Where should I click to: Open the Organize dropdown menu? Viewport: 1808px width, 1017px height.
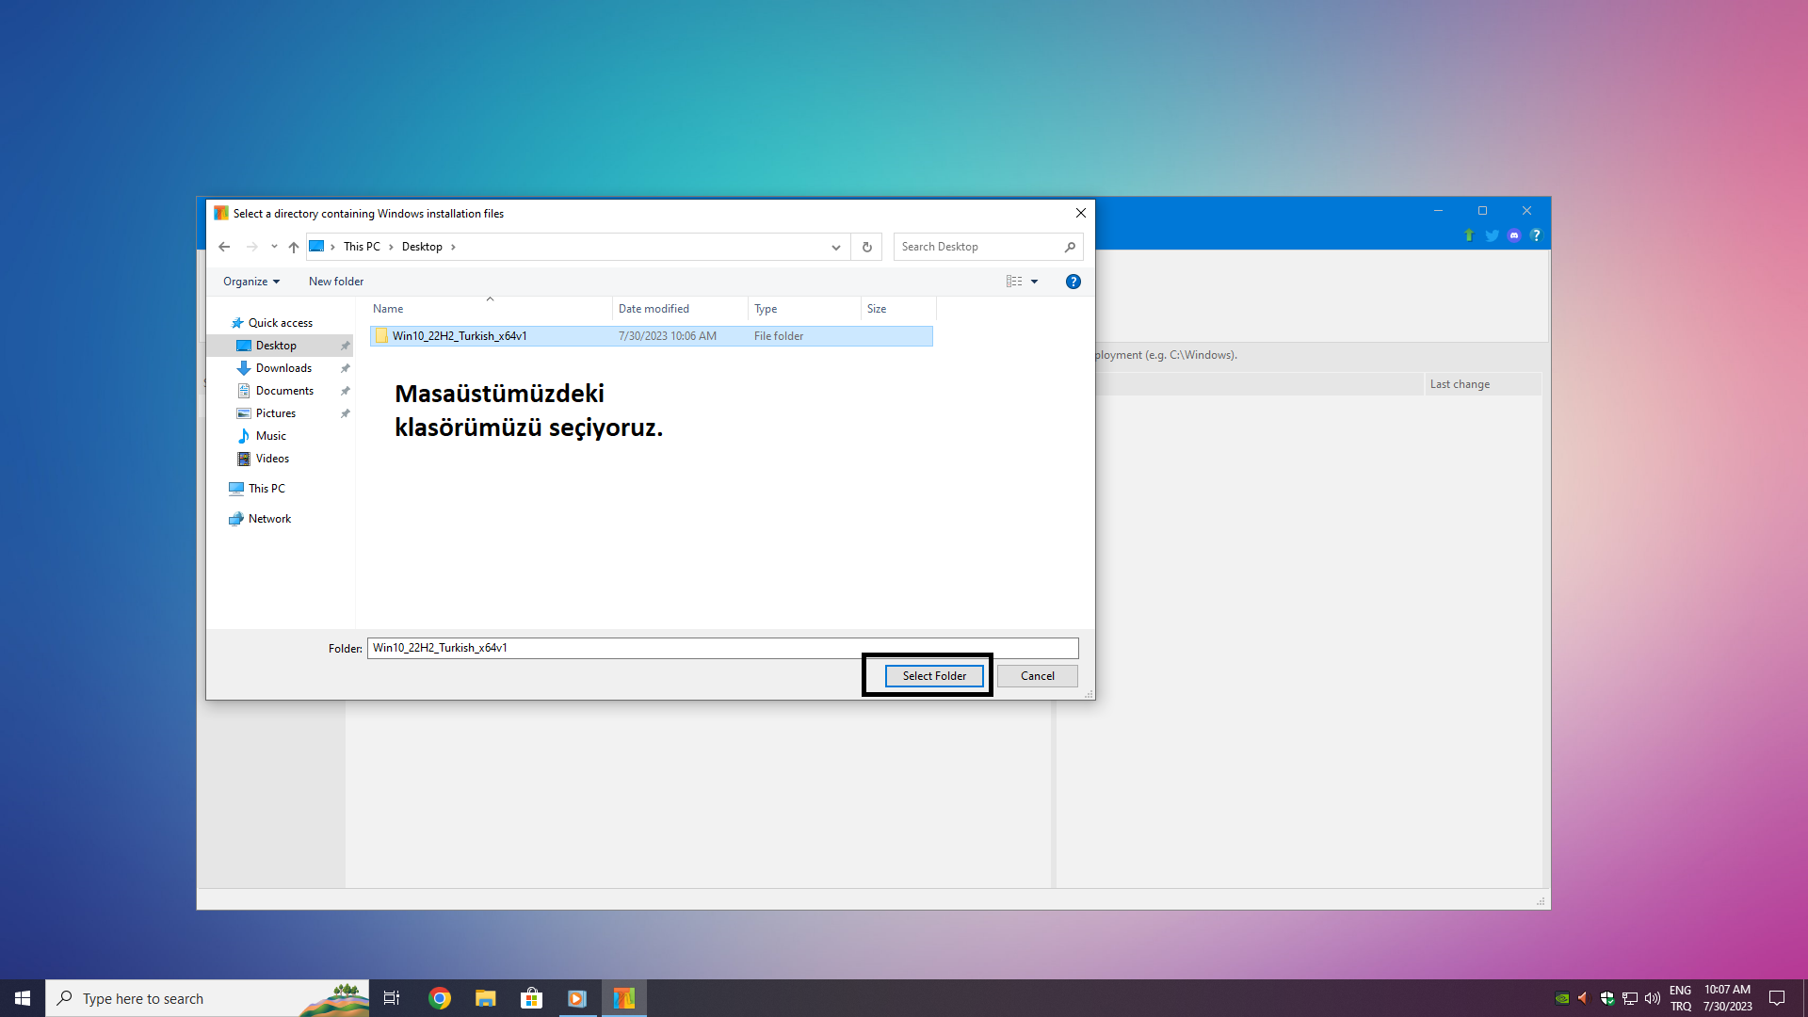(250, 282)
